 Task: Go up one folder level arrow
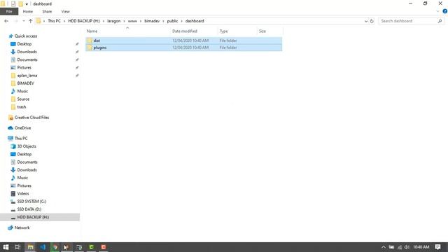tap(31, 21)
